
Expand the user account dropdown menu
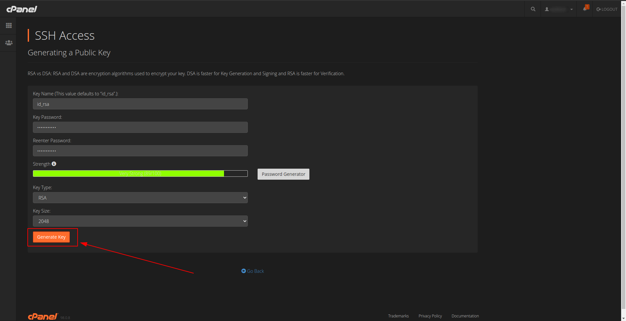[x=559, y=9]
